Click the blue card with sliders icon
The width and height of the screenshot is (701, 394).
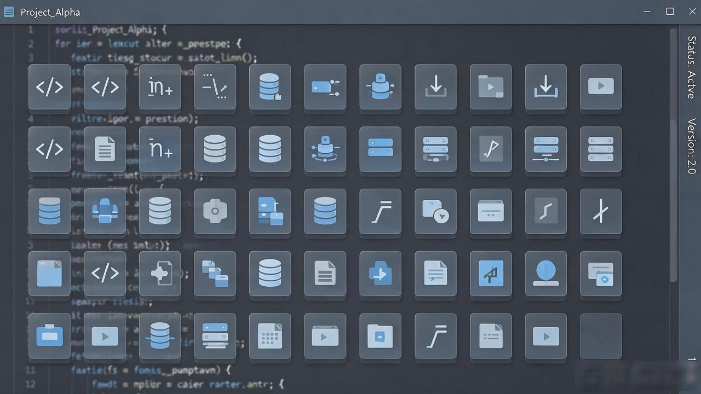point(325,86)
